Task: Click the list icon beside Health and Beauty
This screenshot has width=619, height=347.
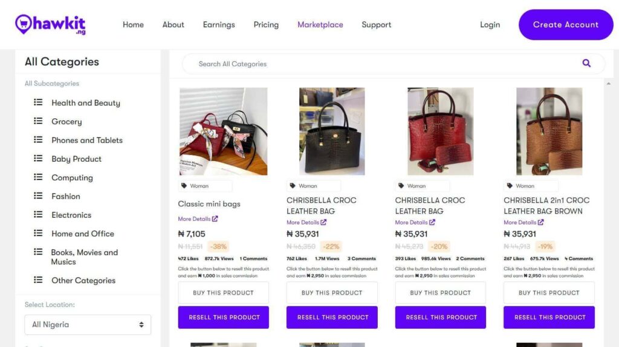Action: [x=38, y=103]
